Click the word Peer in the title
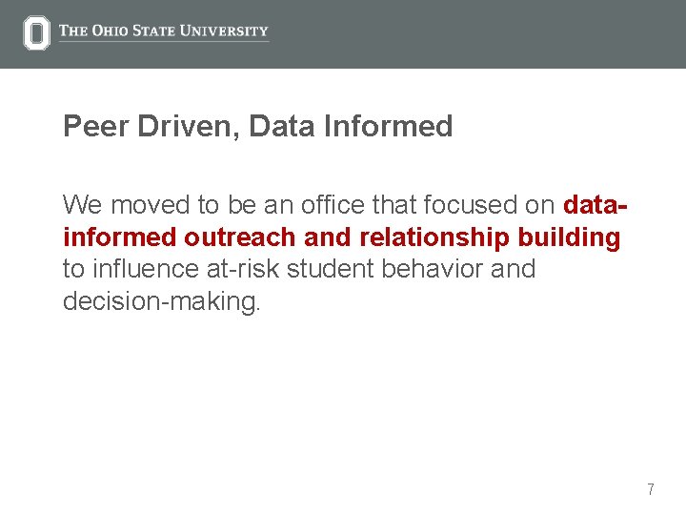Screen dimensions: 686x515 pos(96,126)
